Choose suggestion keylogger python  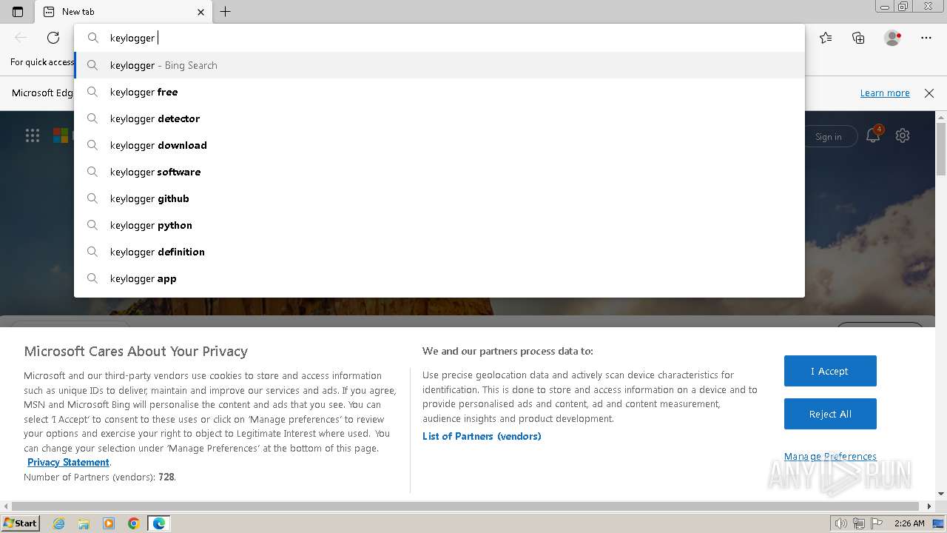coord(439,225)
